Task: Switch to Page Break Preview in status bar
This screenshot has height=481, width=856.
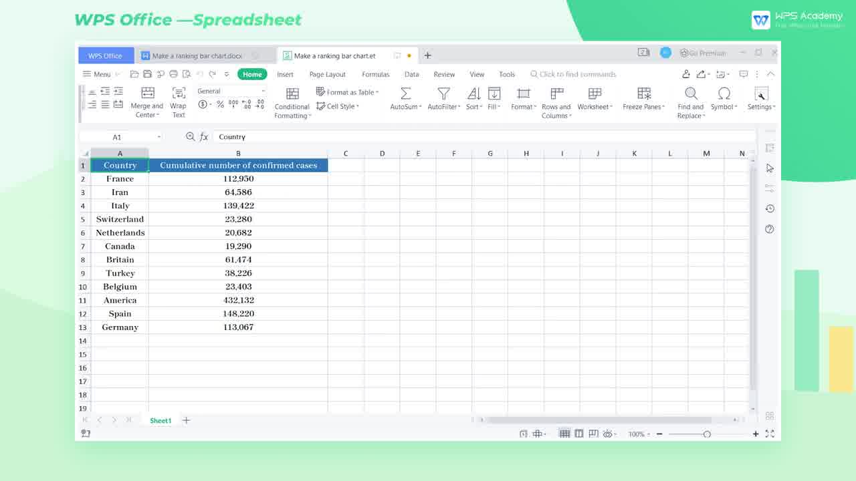Action: click(x=593, y=434)
